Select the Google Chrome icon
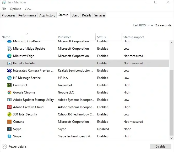This screenshot has width=174, height=152. (9, 92)
